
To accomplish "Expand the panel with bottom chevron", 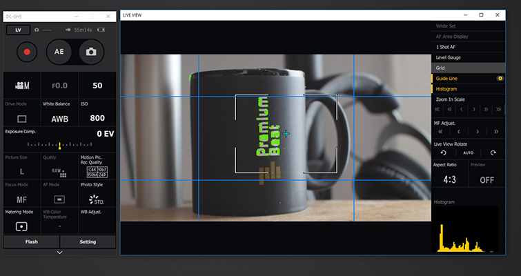I will tap(59, 253).
